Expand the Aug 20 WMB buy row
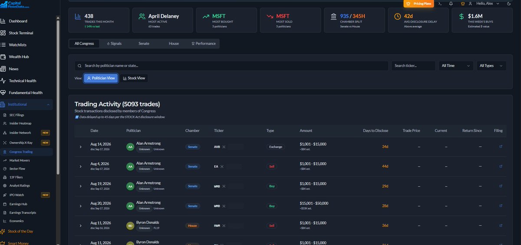 [80, 206]
